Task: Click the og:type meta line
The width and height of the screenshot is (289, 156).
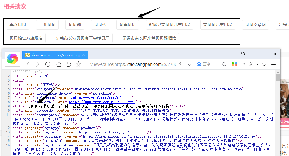Action: [57, 128]
